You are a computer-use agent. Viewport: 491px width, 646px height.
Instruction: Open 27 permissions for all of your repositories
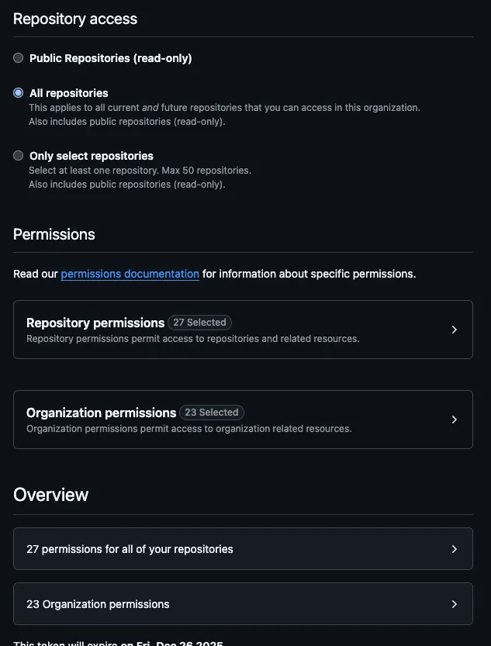tap(243, 549)
